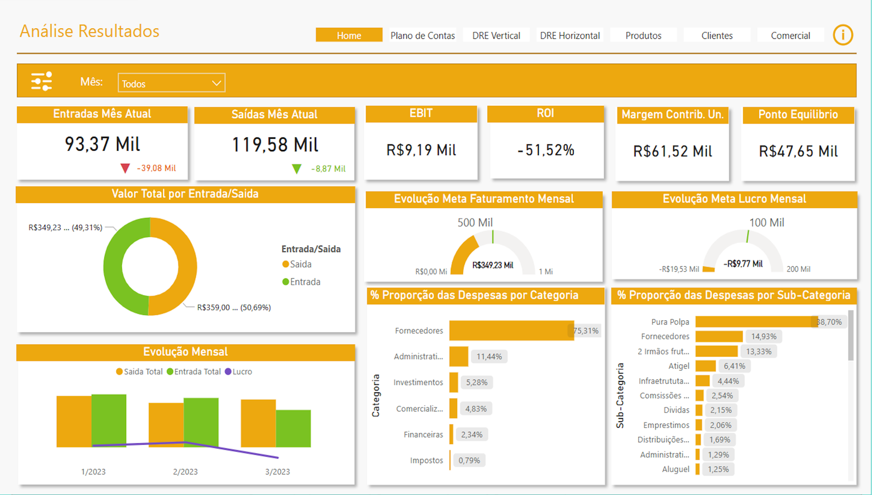Click the filter sliders icon
Screen dimensions: 872x495
[41, 81]
